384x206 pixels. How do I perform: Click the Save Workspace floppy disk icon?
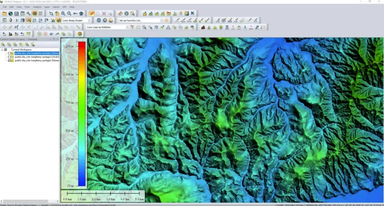16,14
